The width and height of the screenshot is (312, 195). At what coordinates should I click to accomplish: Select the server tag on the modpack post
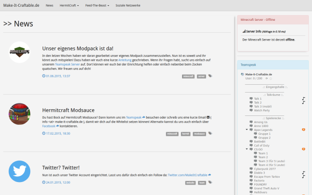click(x=201, y=76)
